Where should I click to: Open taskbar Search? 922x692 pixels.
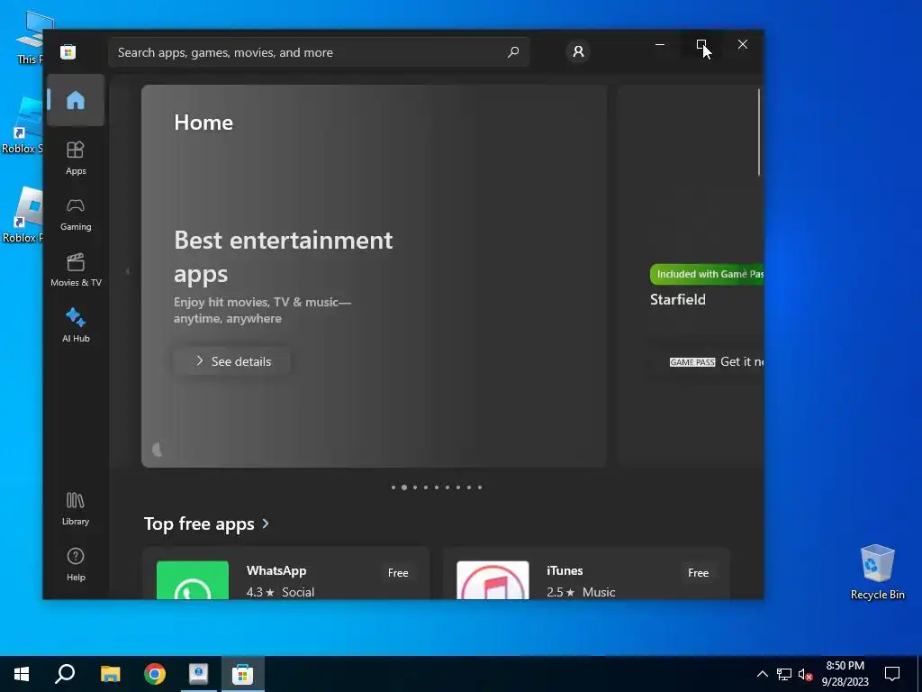[x=65, y=674]
